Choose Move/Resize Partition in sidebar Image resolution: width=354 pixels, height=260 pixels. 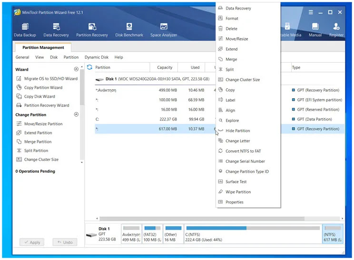(39, 124)
